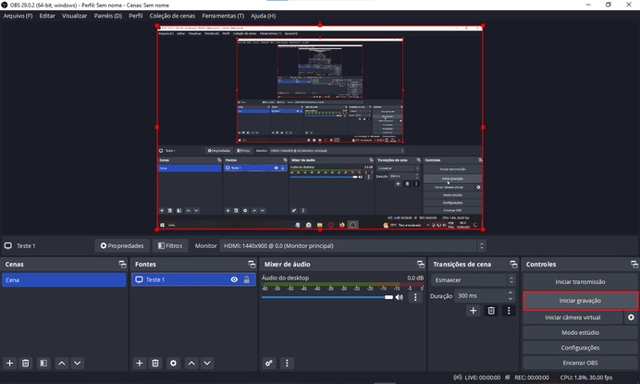Click Iniciar câmera virtual button
Image resolution: width=640 pixels, height=384 pixels.
572,317
